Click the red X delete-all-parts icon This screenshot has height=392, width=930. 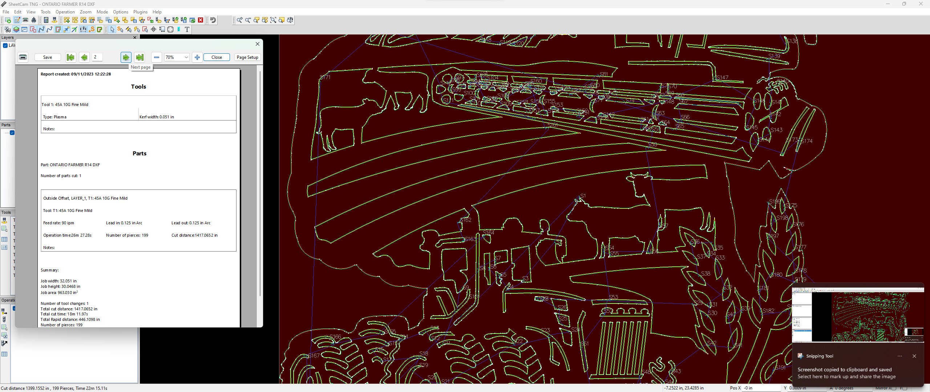pos(201,20)
